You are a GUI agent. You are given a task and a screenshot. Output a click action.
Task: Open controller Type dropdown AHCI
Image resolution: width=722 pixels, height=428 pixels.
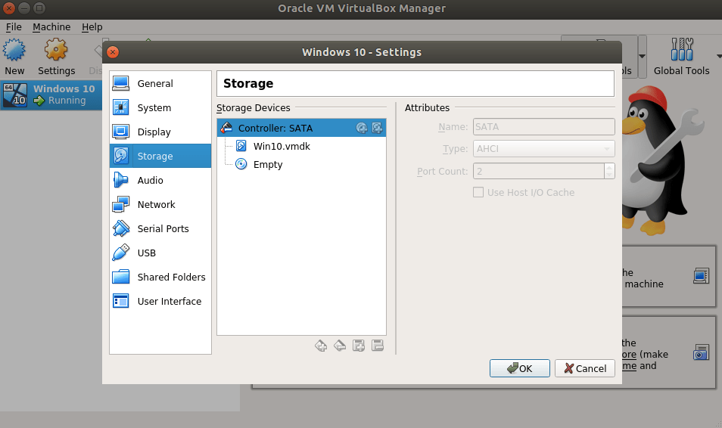pyautogui.click(x=544, y=149)
